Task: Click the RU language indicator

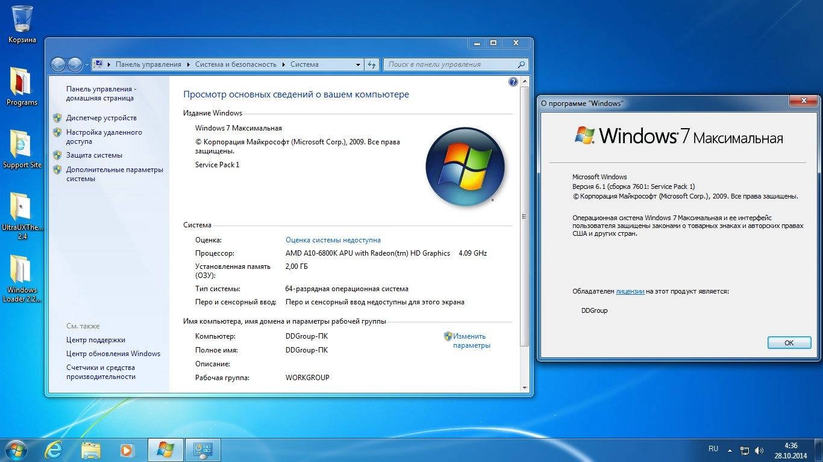Action: click(x=713, y=449)
